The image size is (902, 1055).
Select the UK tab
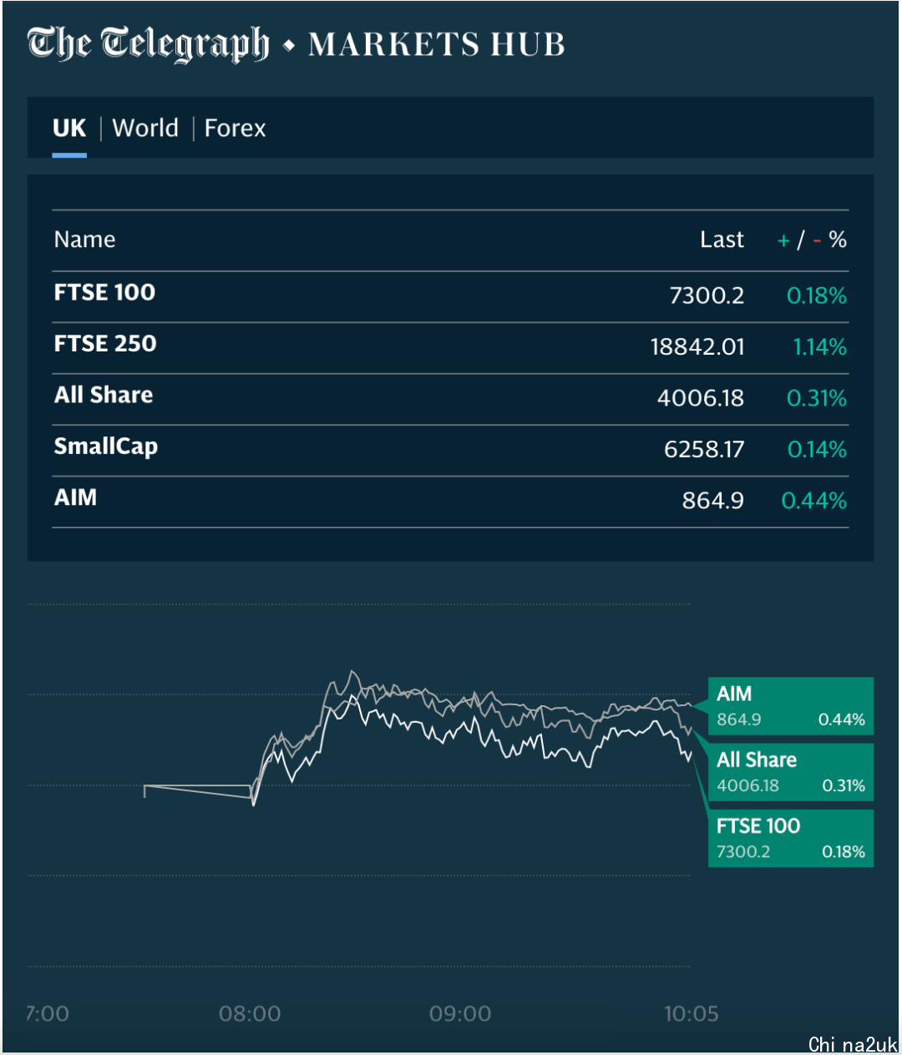(69, 128)
